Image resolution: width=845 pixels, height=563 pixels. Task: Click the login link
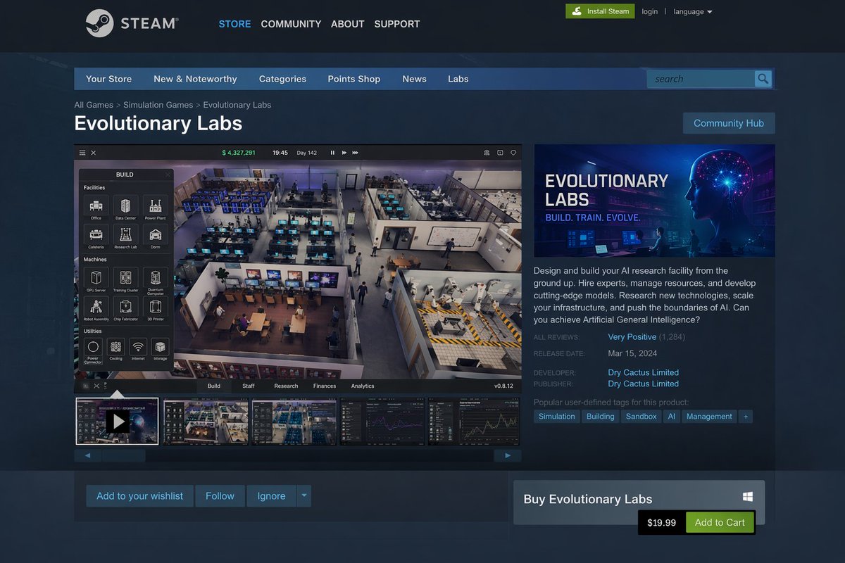[x=649, y=12]
